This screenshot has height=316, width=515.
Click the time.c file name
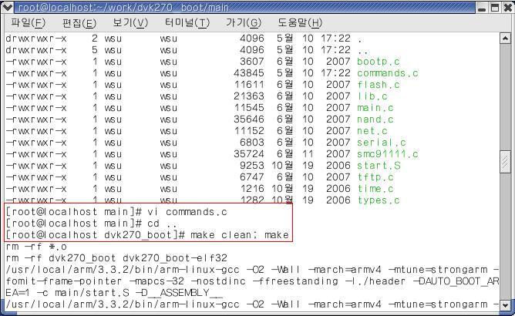tap(375, 189)
